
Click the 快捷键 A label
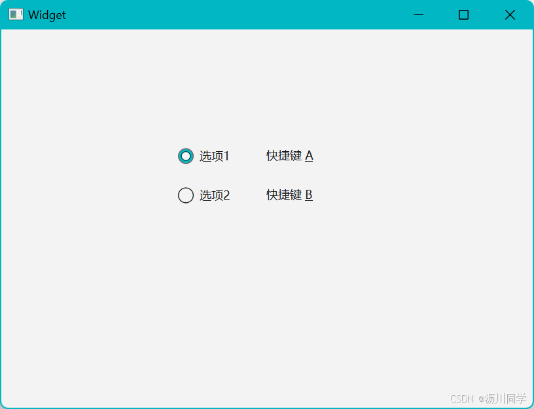coord(289,156)
